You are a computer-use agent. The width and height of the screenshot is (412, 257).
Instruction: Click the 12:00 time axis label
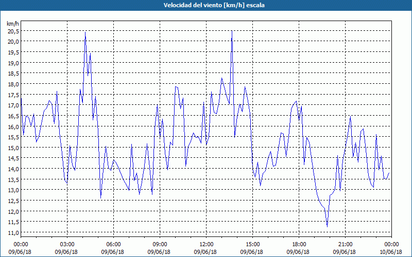(x=206, y=245)
